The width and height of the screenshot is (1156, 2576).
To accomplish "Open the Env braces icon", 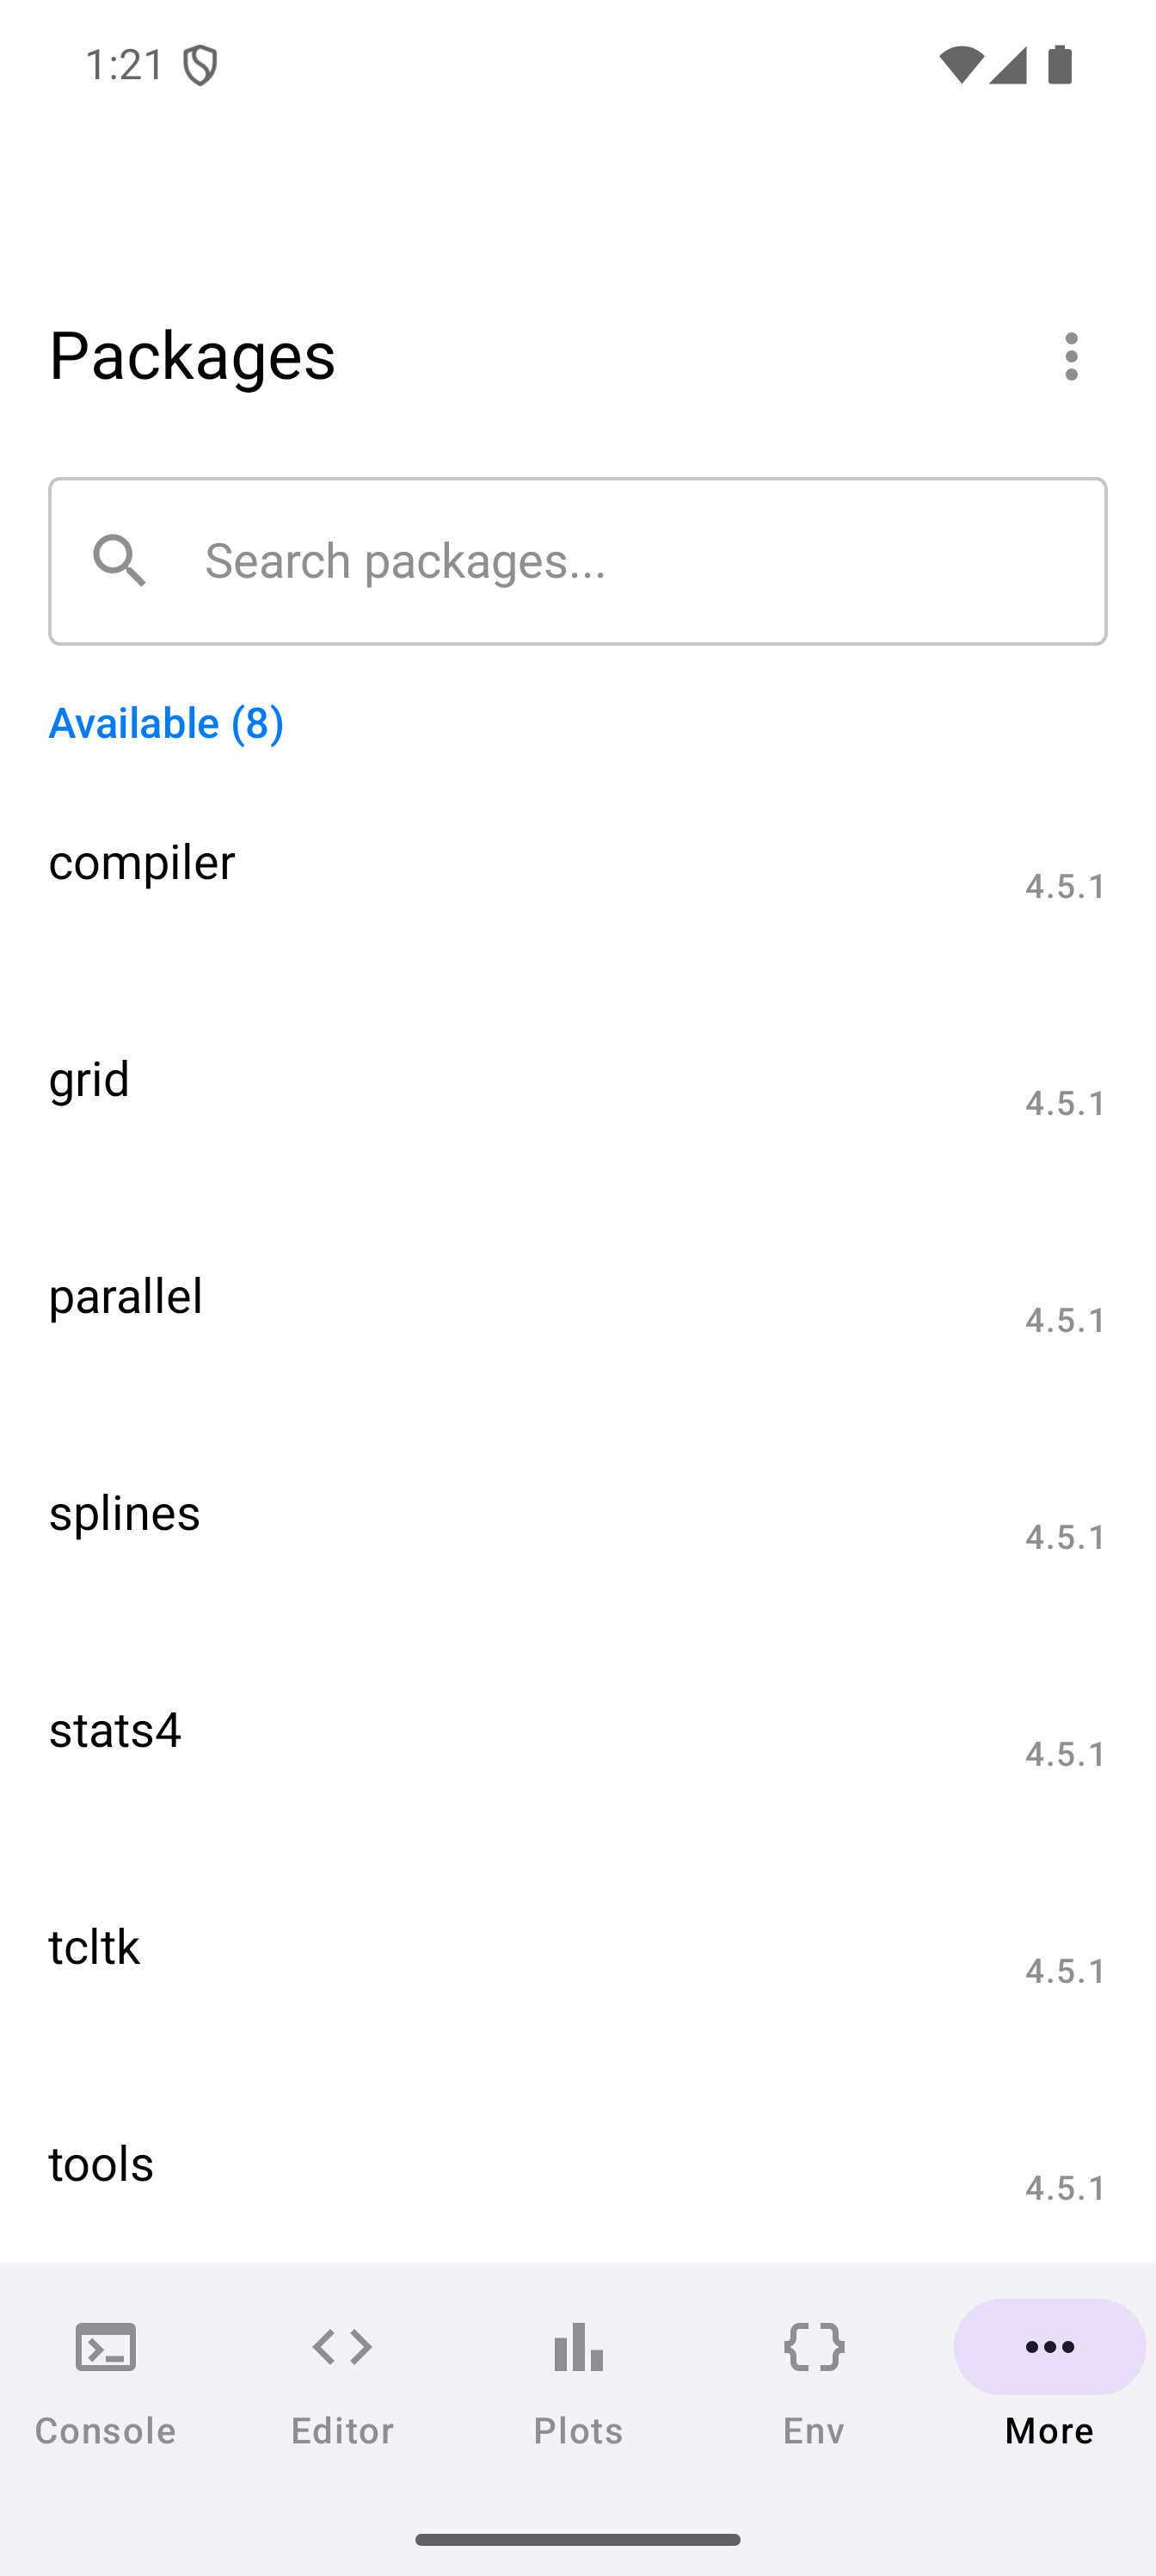I will [814, 2346].
